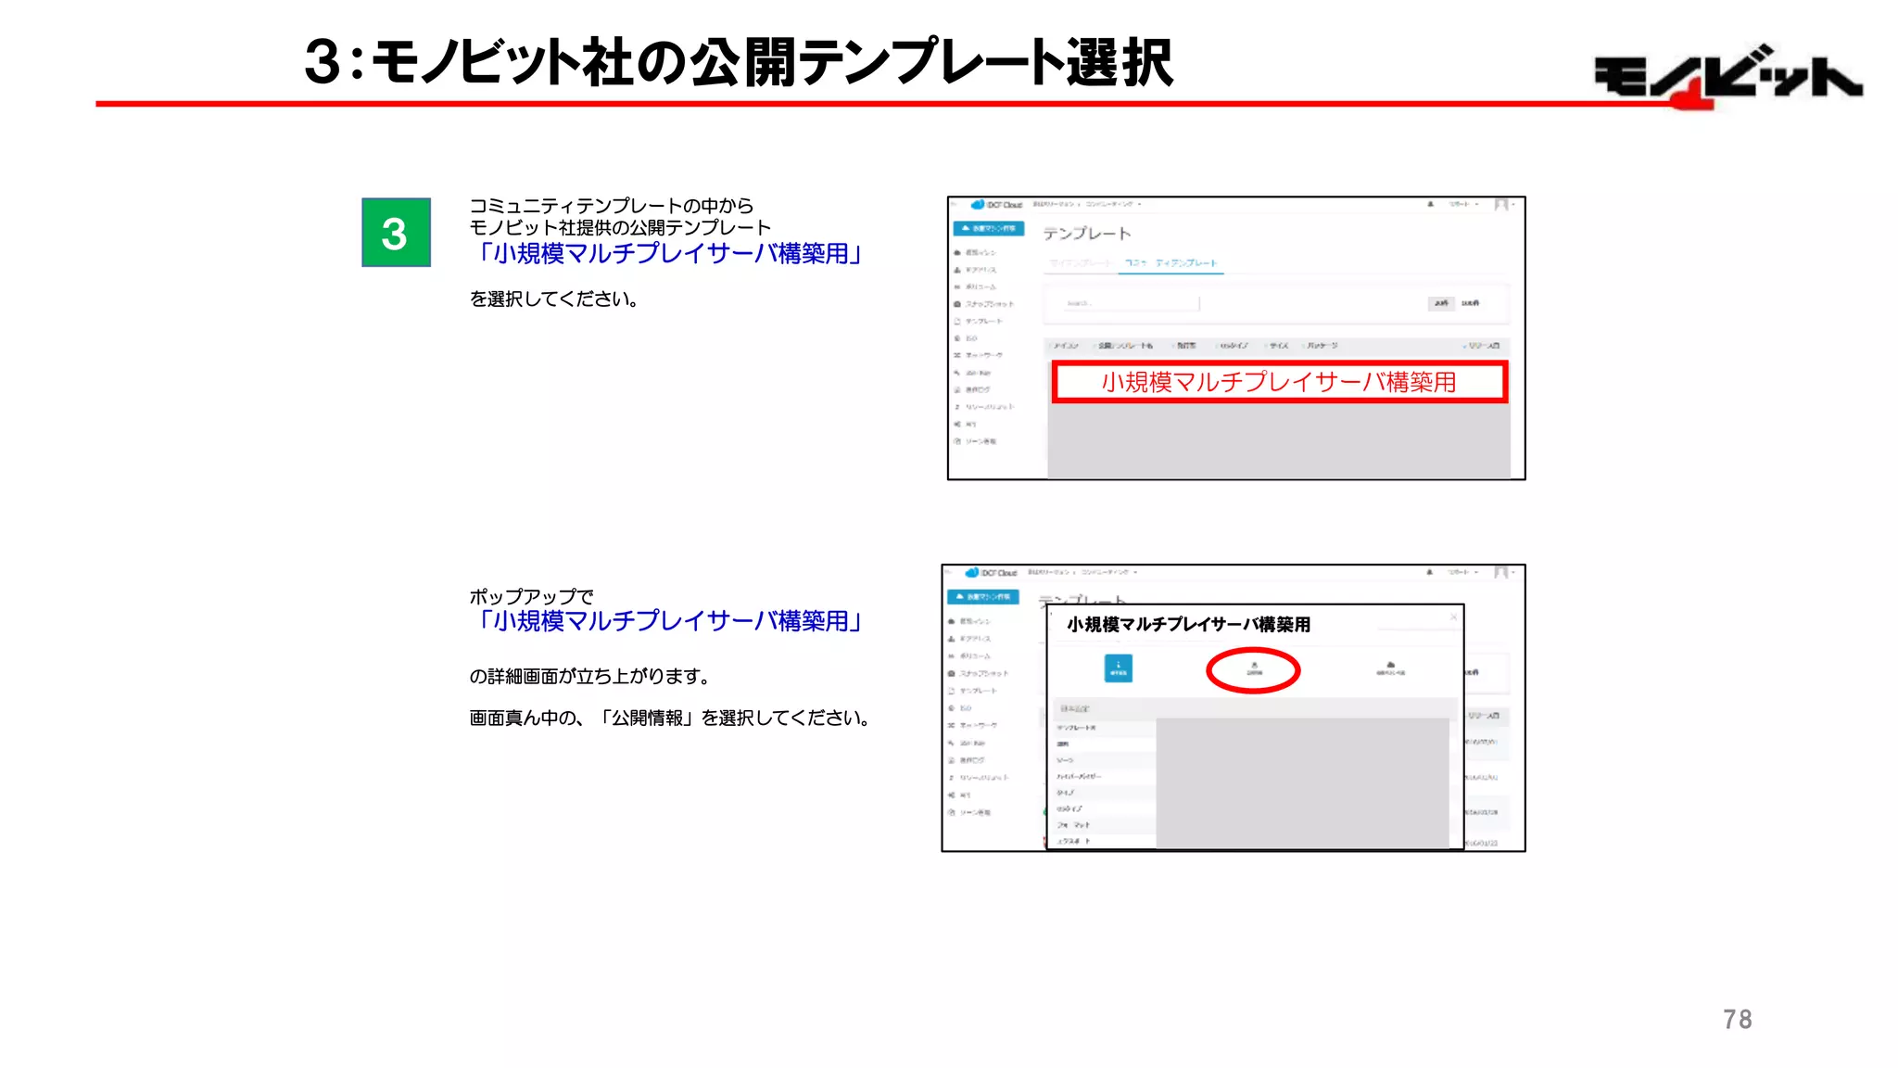Open user avatar menu in template list header
The image size is (1898, 1068).
[1503, 204]
